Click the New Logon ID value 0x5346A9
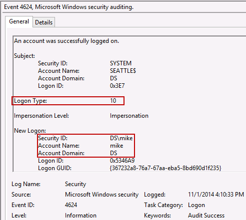246x220 pixels. [x=122, y=161]
